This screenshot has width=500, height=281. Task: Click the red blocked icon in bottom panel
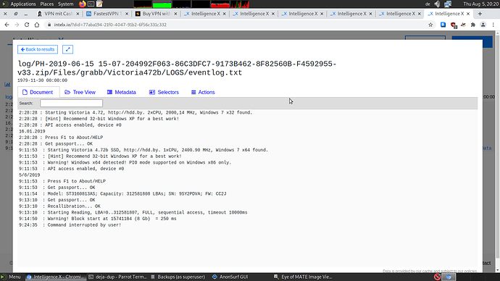437,277
